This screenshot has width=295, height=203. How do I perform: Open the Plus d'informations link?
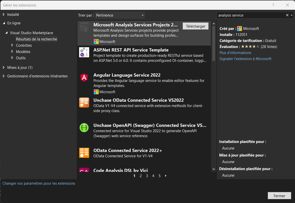pyautogui.click(x=235, y=53)
